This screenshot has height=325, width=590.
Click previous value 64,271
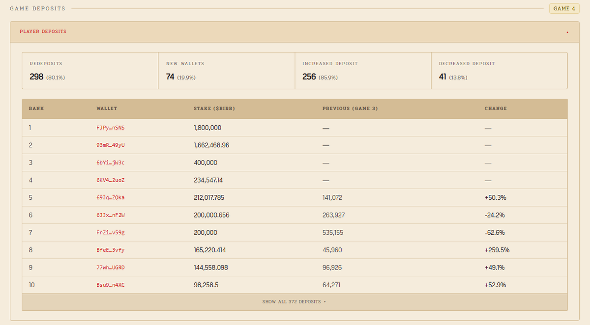tap(332, 285)
